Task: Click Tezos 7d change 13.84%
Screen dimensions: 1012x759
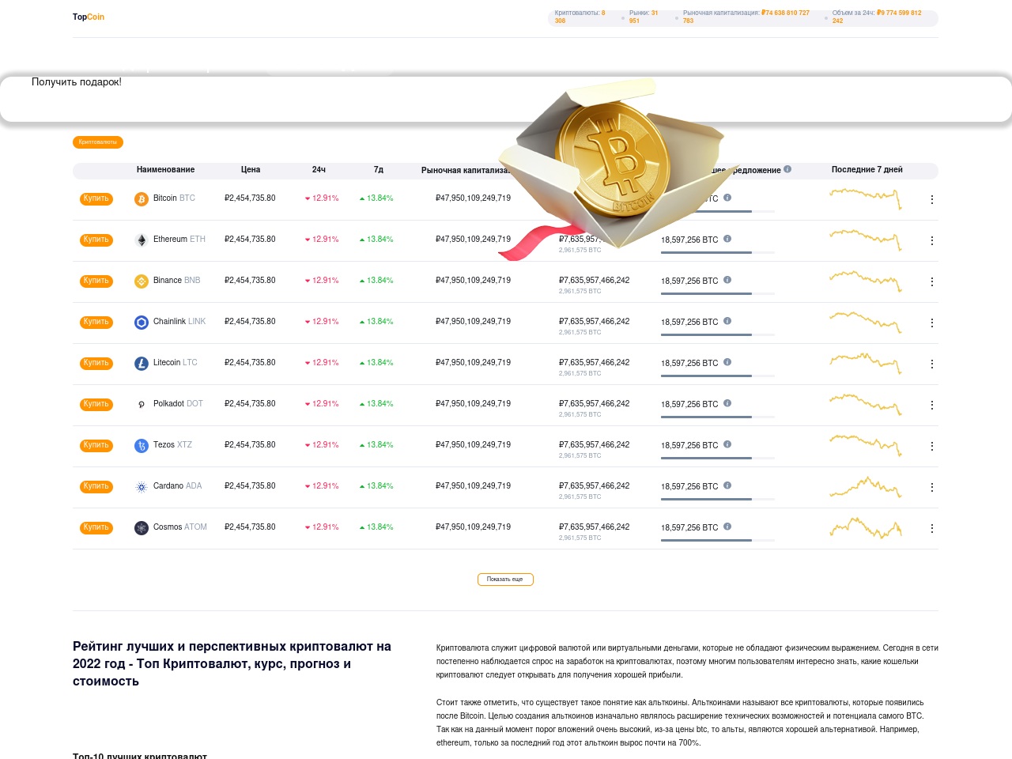Action: coord(376,445)
